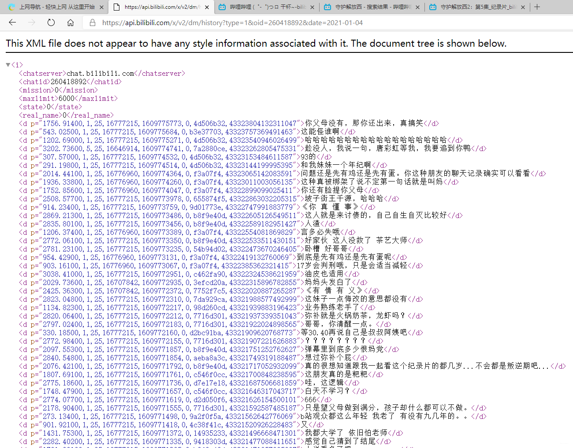Click the mission element line

[58, 90]
